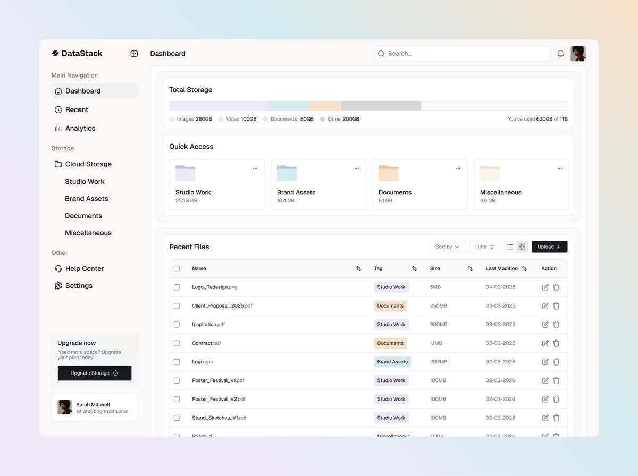The image size is (638, 476).
Task: Delete the Poster_Festival_V1.pdf file
Action: click(x=556, y=380)
